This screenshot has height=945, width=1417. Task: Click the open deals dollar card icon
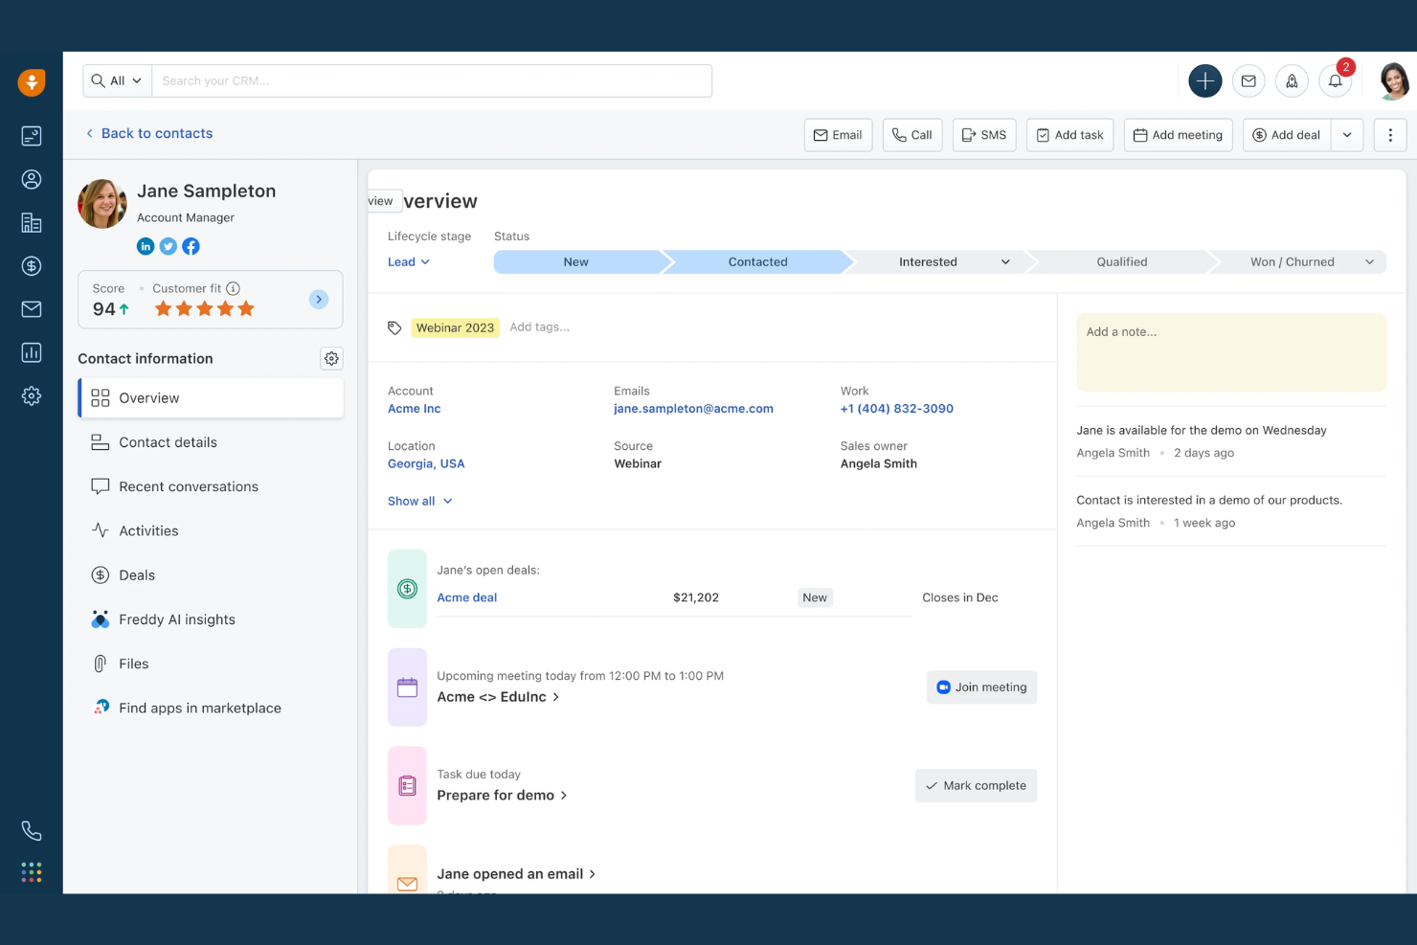(x=407, y=589)
